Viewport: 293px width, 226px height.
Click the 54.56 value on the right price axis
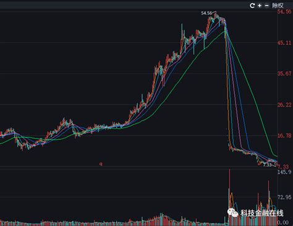click(x=284, y=12)
